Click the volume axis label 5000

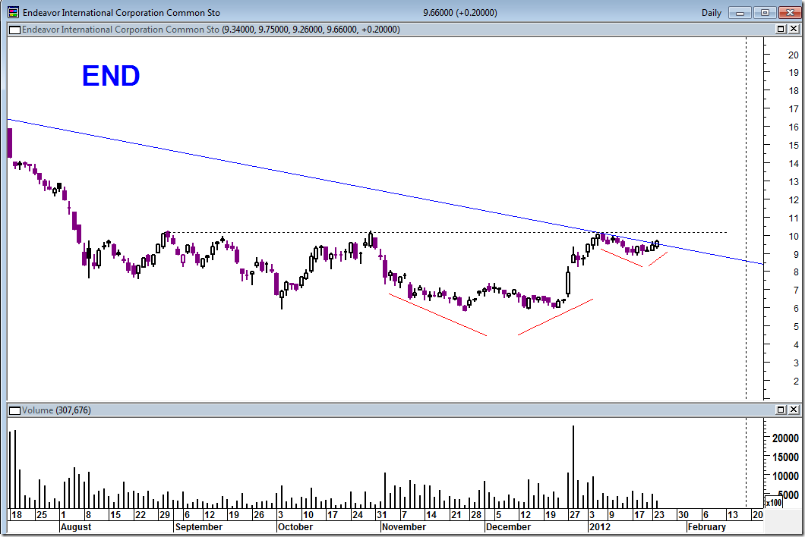click(x=788, y=495)
